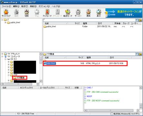
Task: Expand the public_html tree node
Action: (5, 23)
